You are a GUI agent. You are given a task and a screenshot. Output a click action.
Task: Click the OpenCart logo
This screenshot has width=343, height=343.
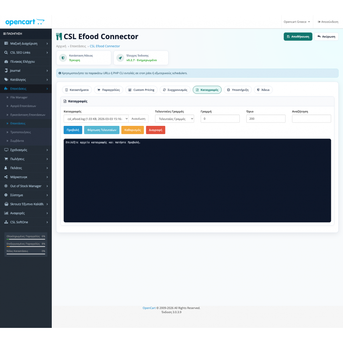25,22
